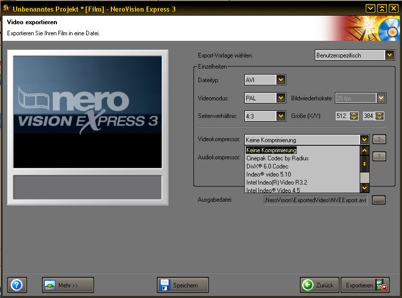Click the NeroVision title bar app icon
This screenshot has width=402, height=298.
pyautogui.click(x=7, y=8)
